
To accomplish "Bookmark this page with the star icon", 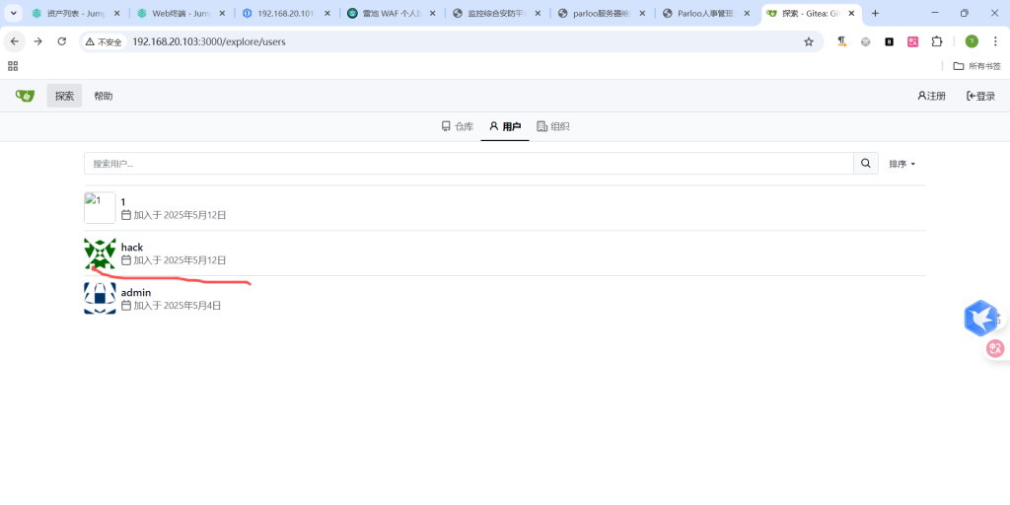I will 809,41.
